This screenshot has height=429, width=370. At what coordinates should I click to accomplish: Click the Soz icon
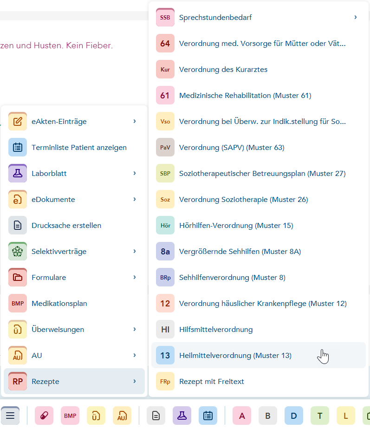(x=165, y=199)
